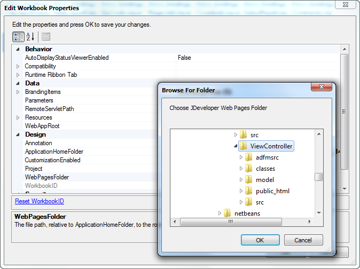
Task: Click the classes folder label
Action: coord(265,169)
